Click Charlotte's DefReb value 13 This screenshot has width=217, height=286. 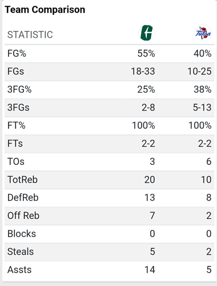tap(150, 197)
